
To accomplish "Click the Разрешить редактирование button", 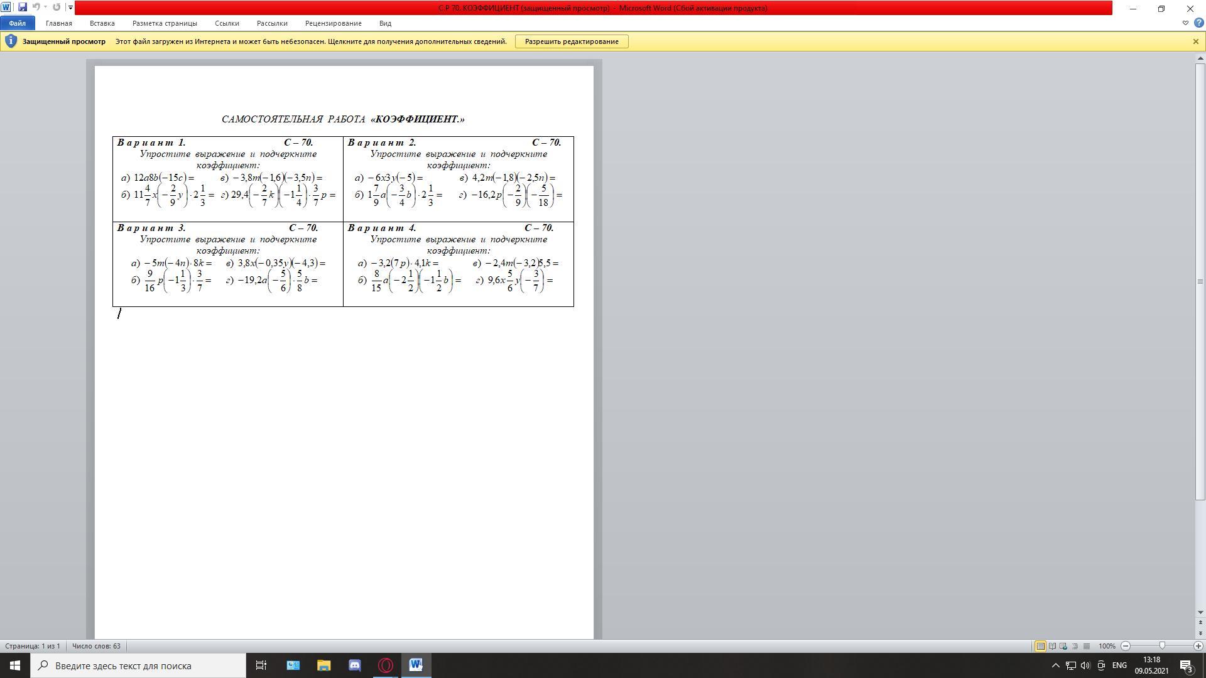I will tap(572, 41).
